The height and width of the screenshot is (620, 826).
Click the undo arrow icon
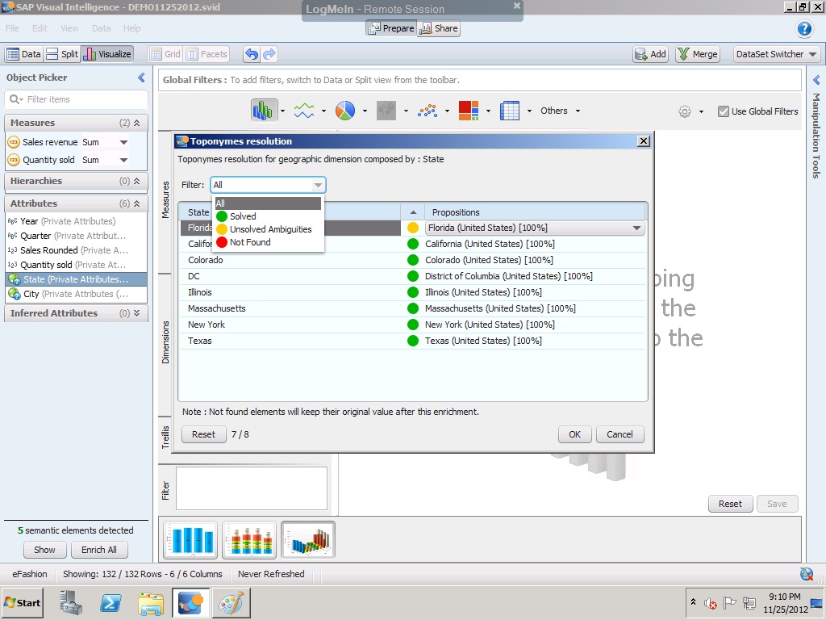252,54
